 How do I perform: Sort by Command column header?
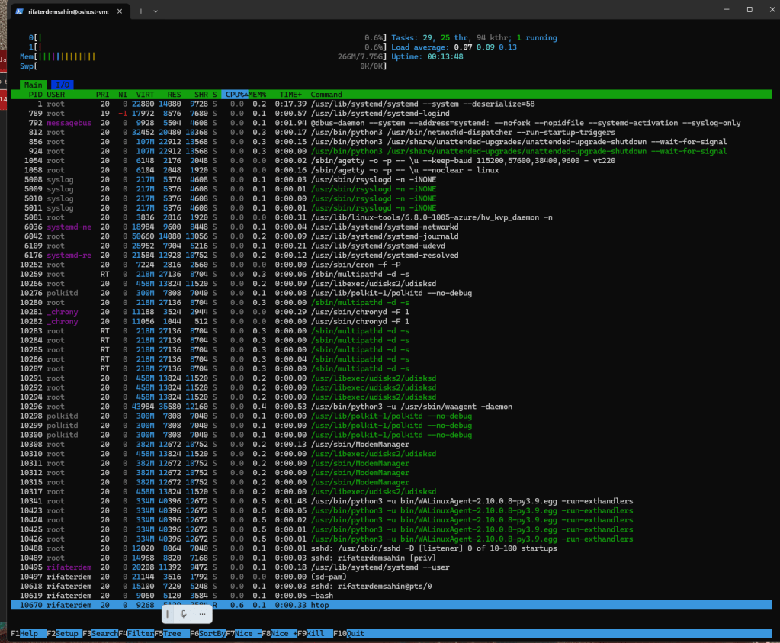click(326, 95)
